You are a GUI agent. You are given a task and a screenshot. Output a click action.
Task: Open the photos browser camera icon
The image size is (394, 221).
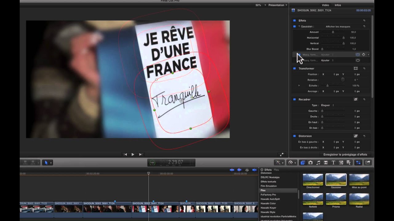click(x=311, y=163)
